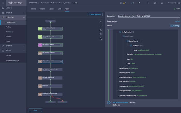
Task: Zoom in on the workflow canvas
Action: (101, 21)
